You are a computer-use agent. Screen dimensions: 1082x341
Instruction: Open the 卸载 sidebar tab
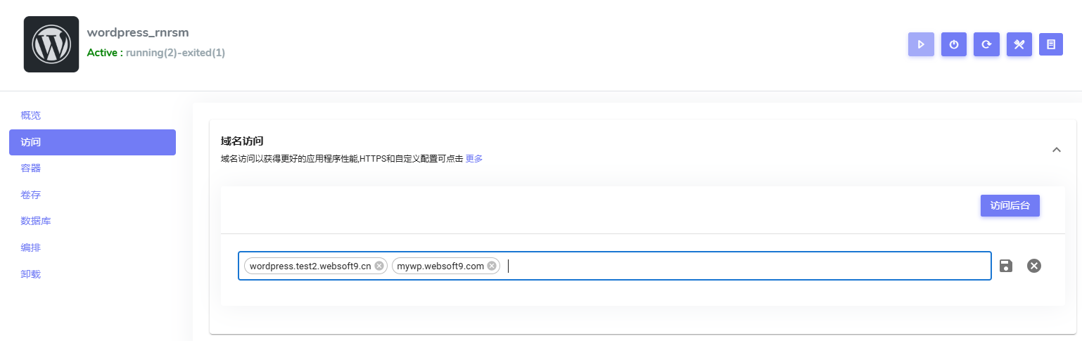tap(31, 274)
